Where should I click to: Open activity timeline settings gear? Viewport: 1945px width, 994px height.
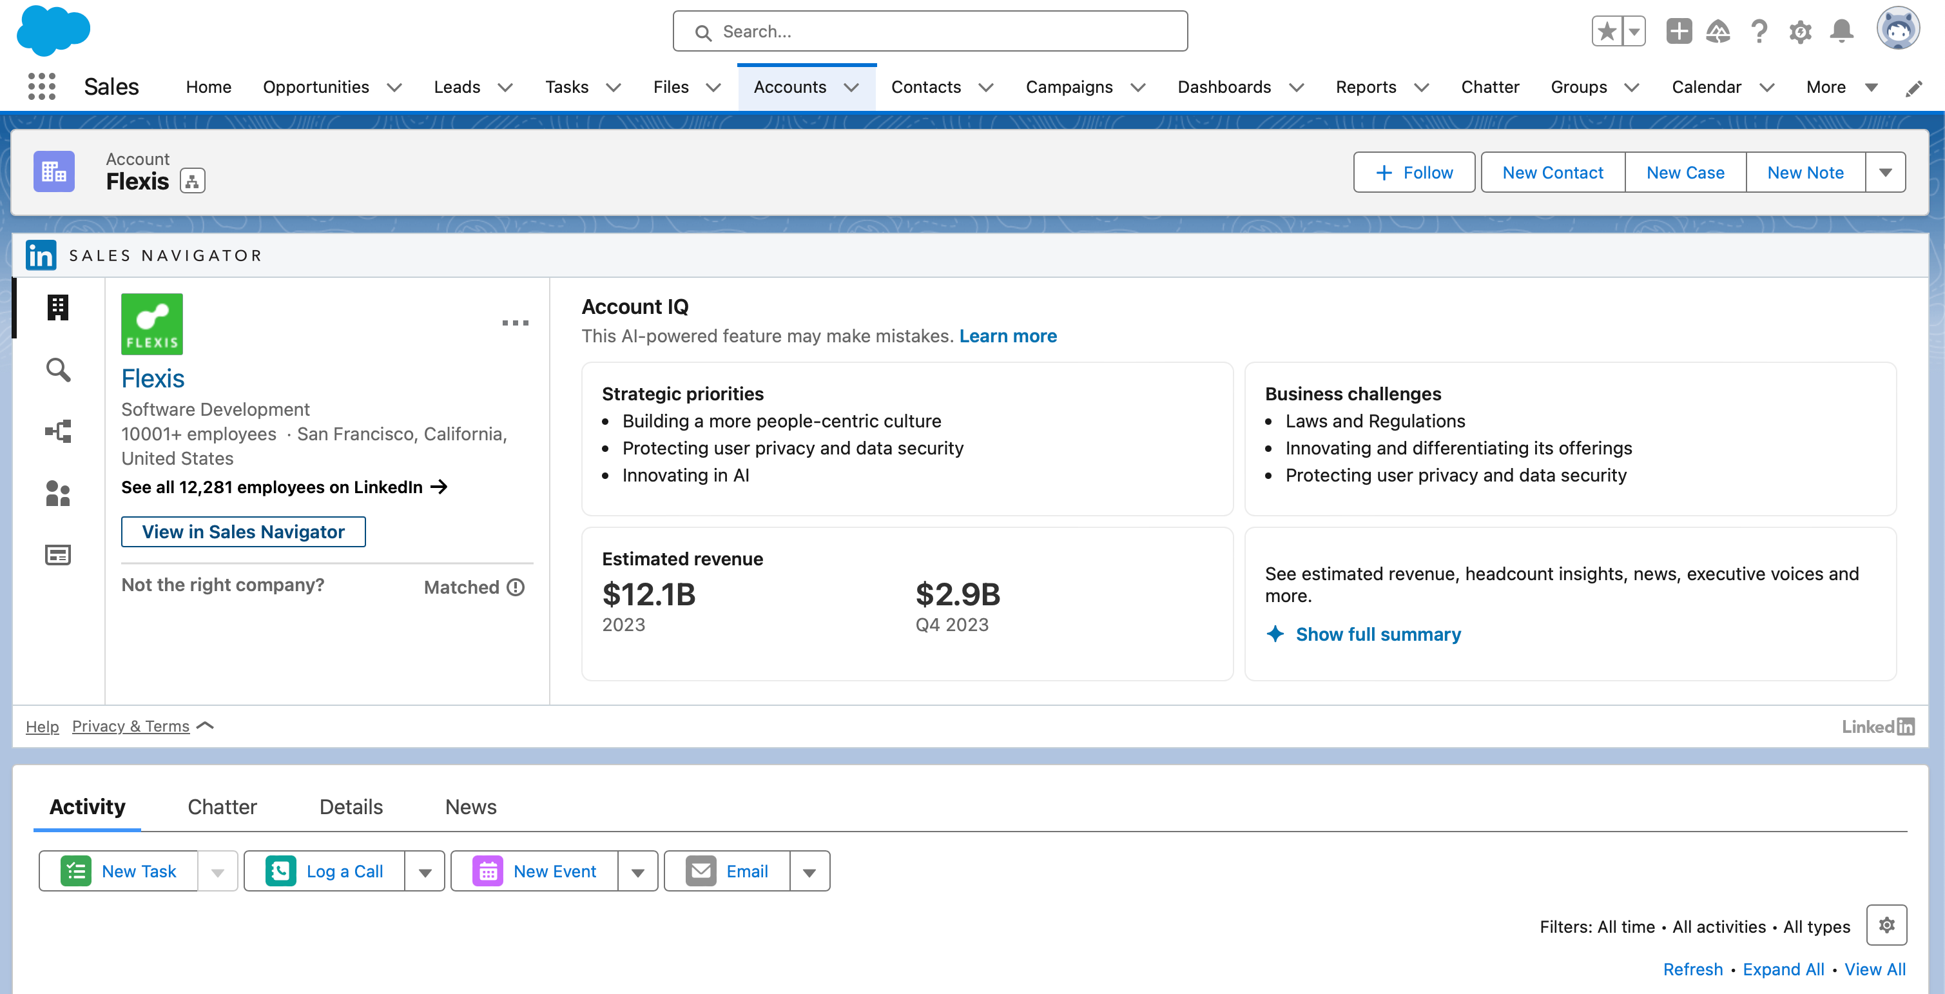(x=1886, y=925)
